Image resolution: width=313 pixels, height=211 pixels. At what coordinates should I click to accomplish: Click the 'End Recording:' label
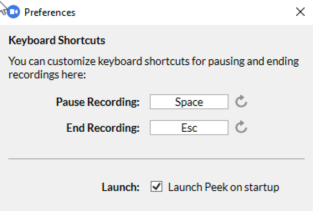click(103, 128)
